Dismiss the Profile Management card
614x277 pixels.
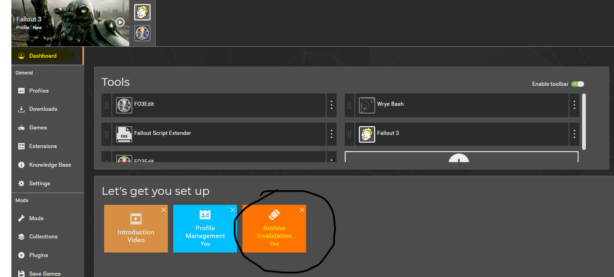click(x=233, y=210)
